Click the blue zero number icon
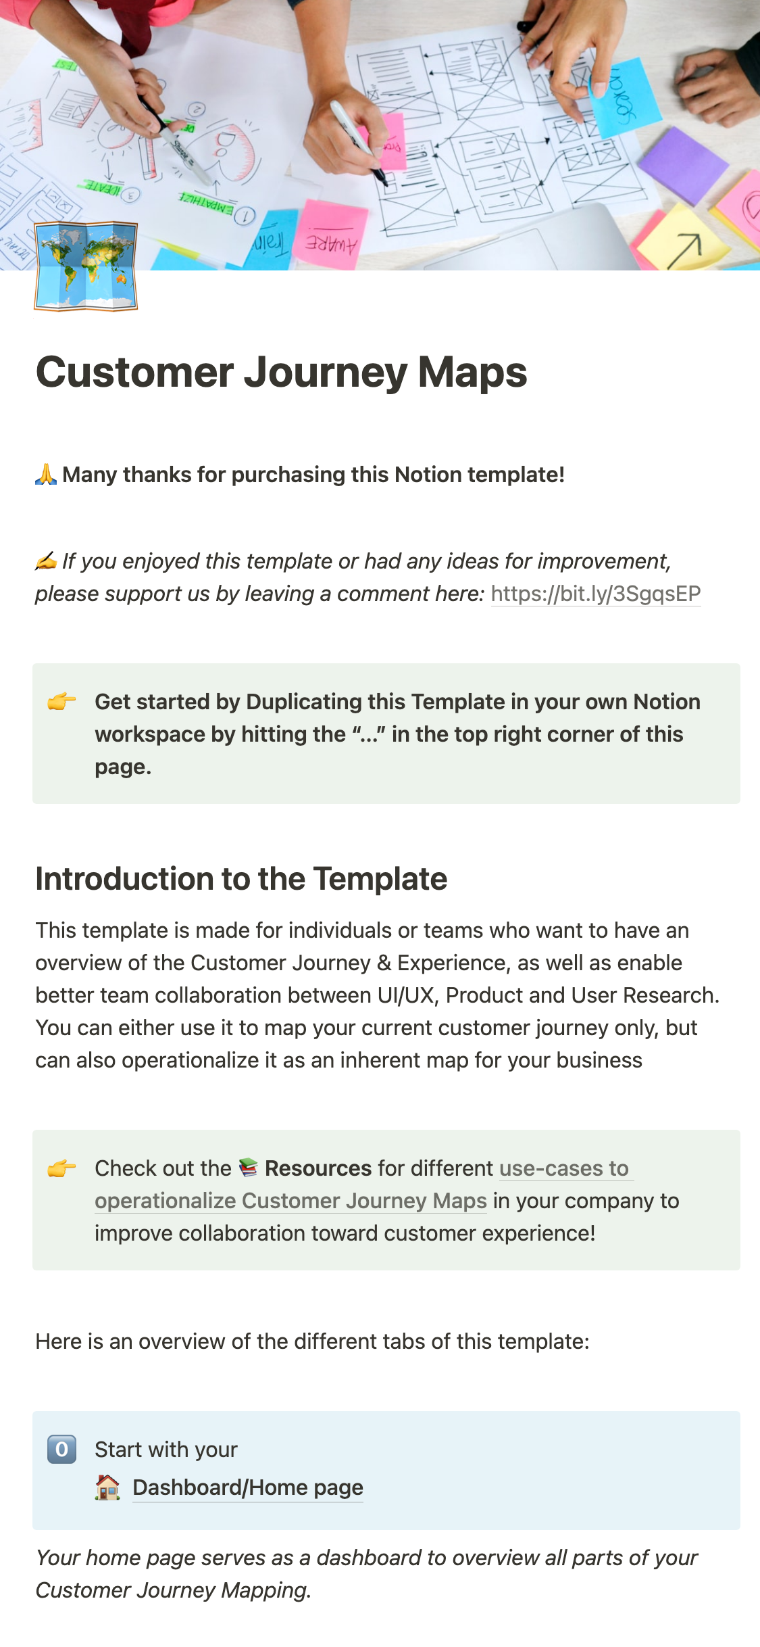The image size is (760, 1647). pyautogui.click(x=61, y=1450)
